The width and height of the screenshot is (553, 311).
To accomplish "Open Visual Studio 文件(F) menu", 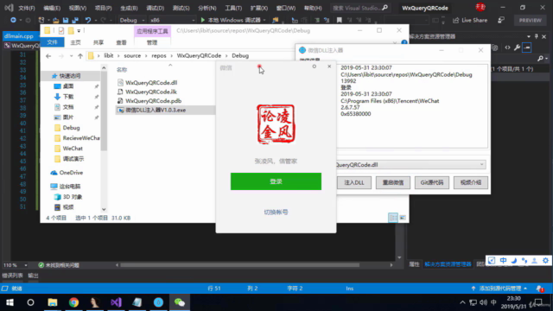I will pyautogui.click(x=27, y=8).
